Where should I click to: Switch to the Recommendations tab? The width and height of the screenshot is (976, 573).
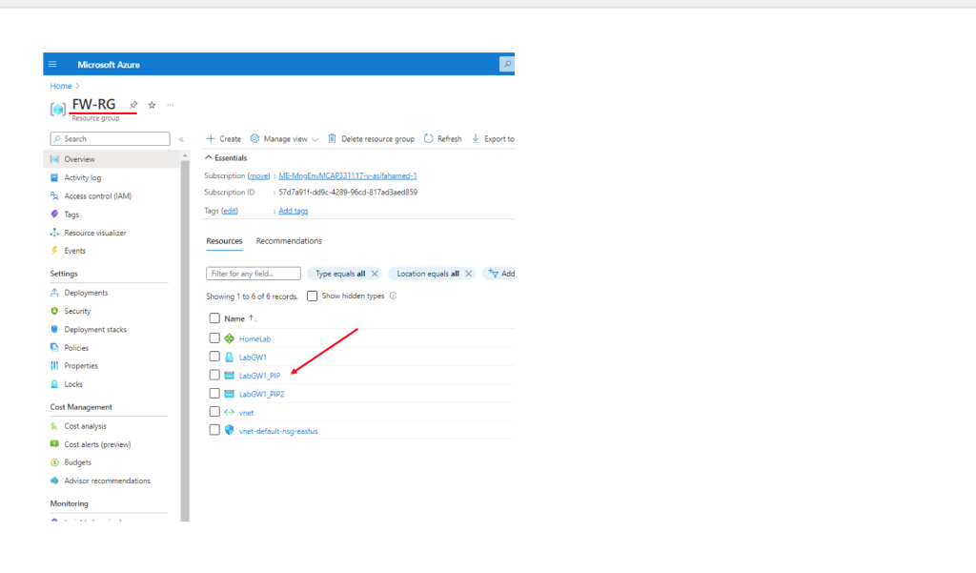289,241
